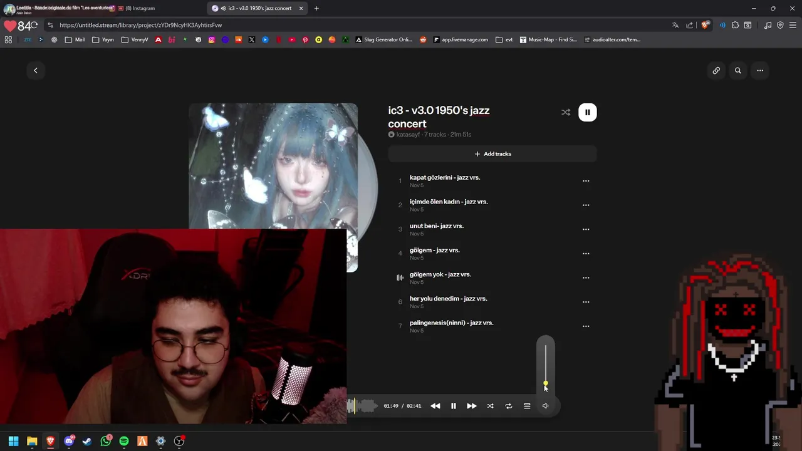Open Steam from the taskbar
This screenshot has height=451, width=802.
click(x=87, y=441)
